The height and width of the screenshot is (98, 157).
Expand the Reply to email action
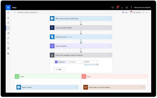(48, 87)
